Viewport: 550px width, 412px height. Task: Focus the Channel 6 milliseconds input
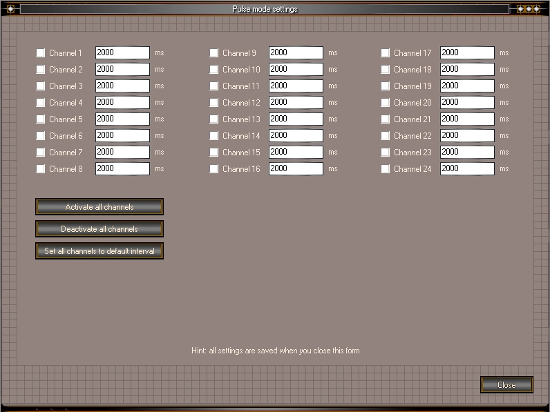pos(122,135)
